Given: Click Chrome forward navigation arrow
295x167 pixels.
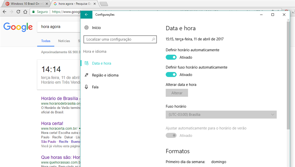Looking at the screenshot, I should pos(11,12).
